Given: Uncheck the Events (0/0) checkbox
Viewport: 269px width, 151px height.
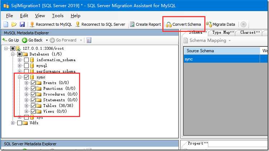Looking at the screenshot, I should click(33, 83).
